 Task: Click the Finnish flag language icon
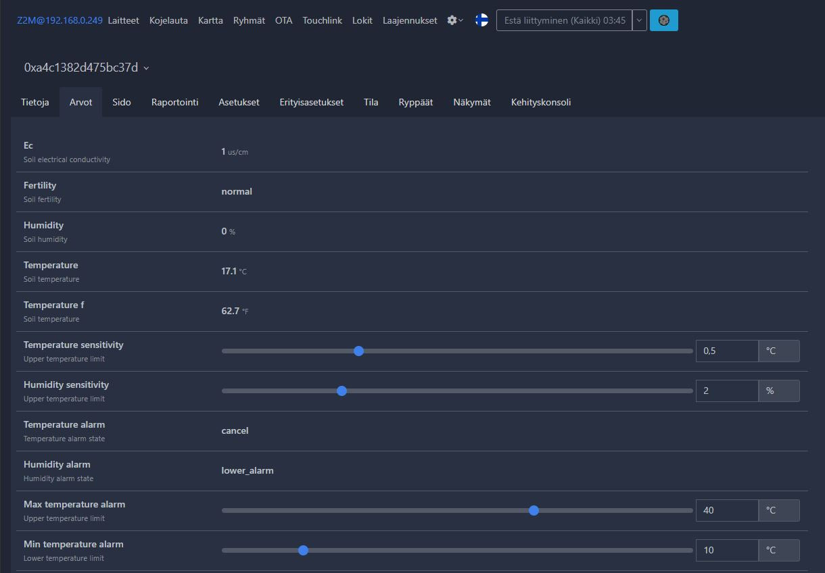(481, 20)
